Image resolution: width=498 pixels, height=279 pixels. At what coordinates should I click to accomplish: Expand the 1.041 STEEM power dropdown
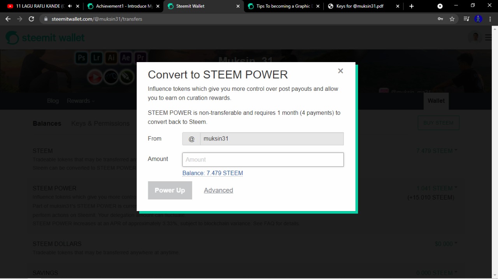click(437, 188)
